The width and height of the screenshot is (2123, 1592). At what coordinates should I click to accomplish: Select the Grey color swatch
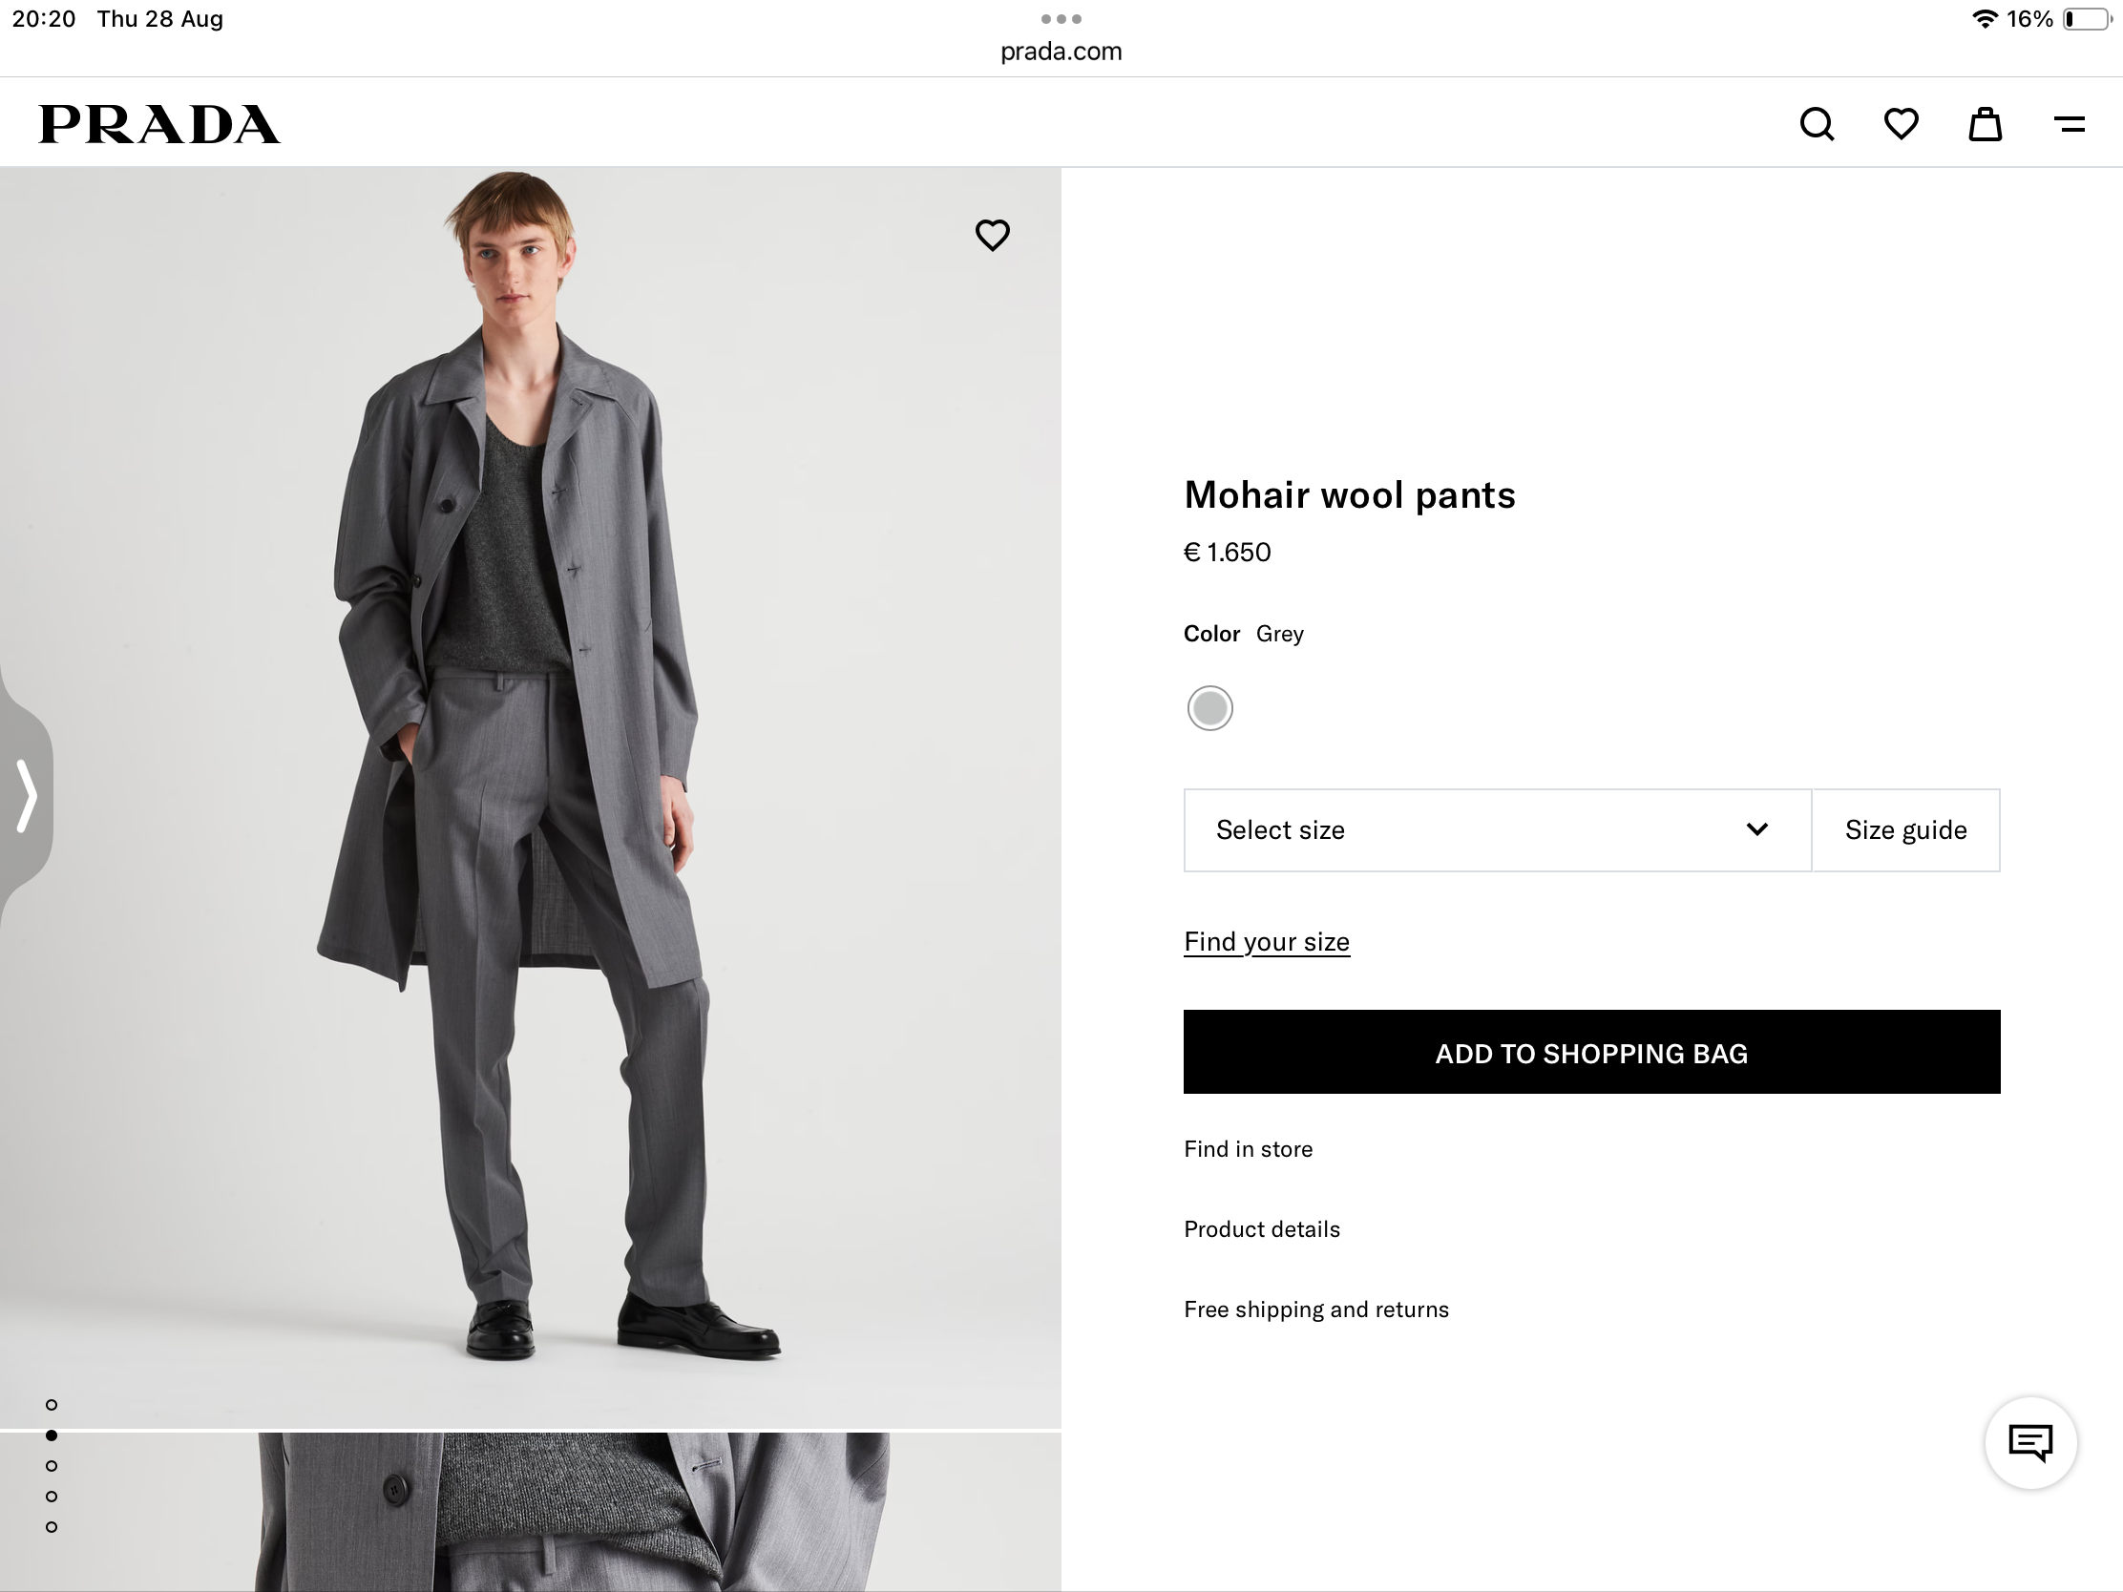1209,708
